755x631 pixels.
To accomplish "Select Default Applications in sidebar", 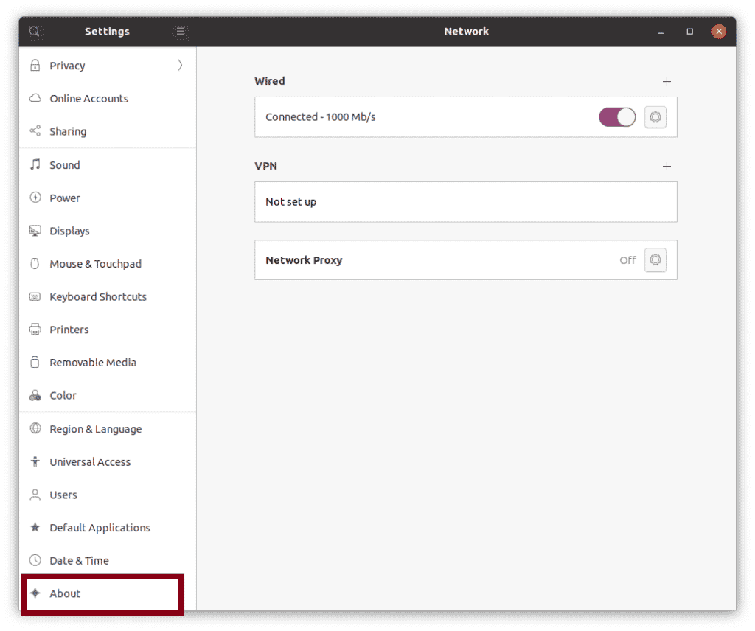I will (x=99, y=527).
